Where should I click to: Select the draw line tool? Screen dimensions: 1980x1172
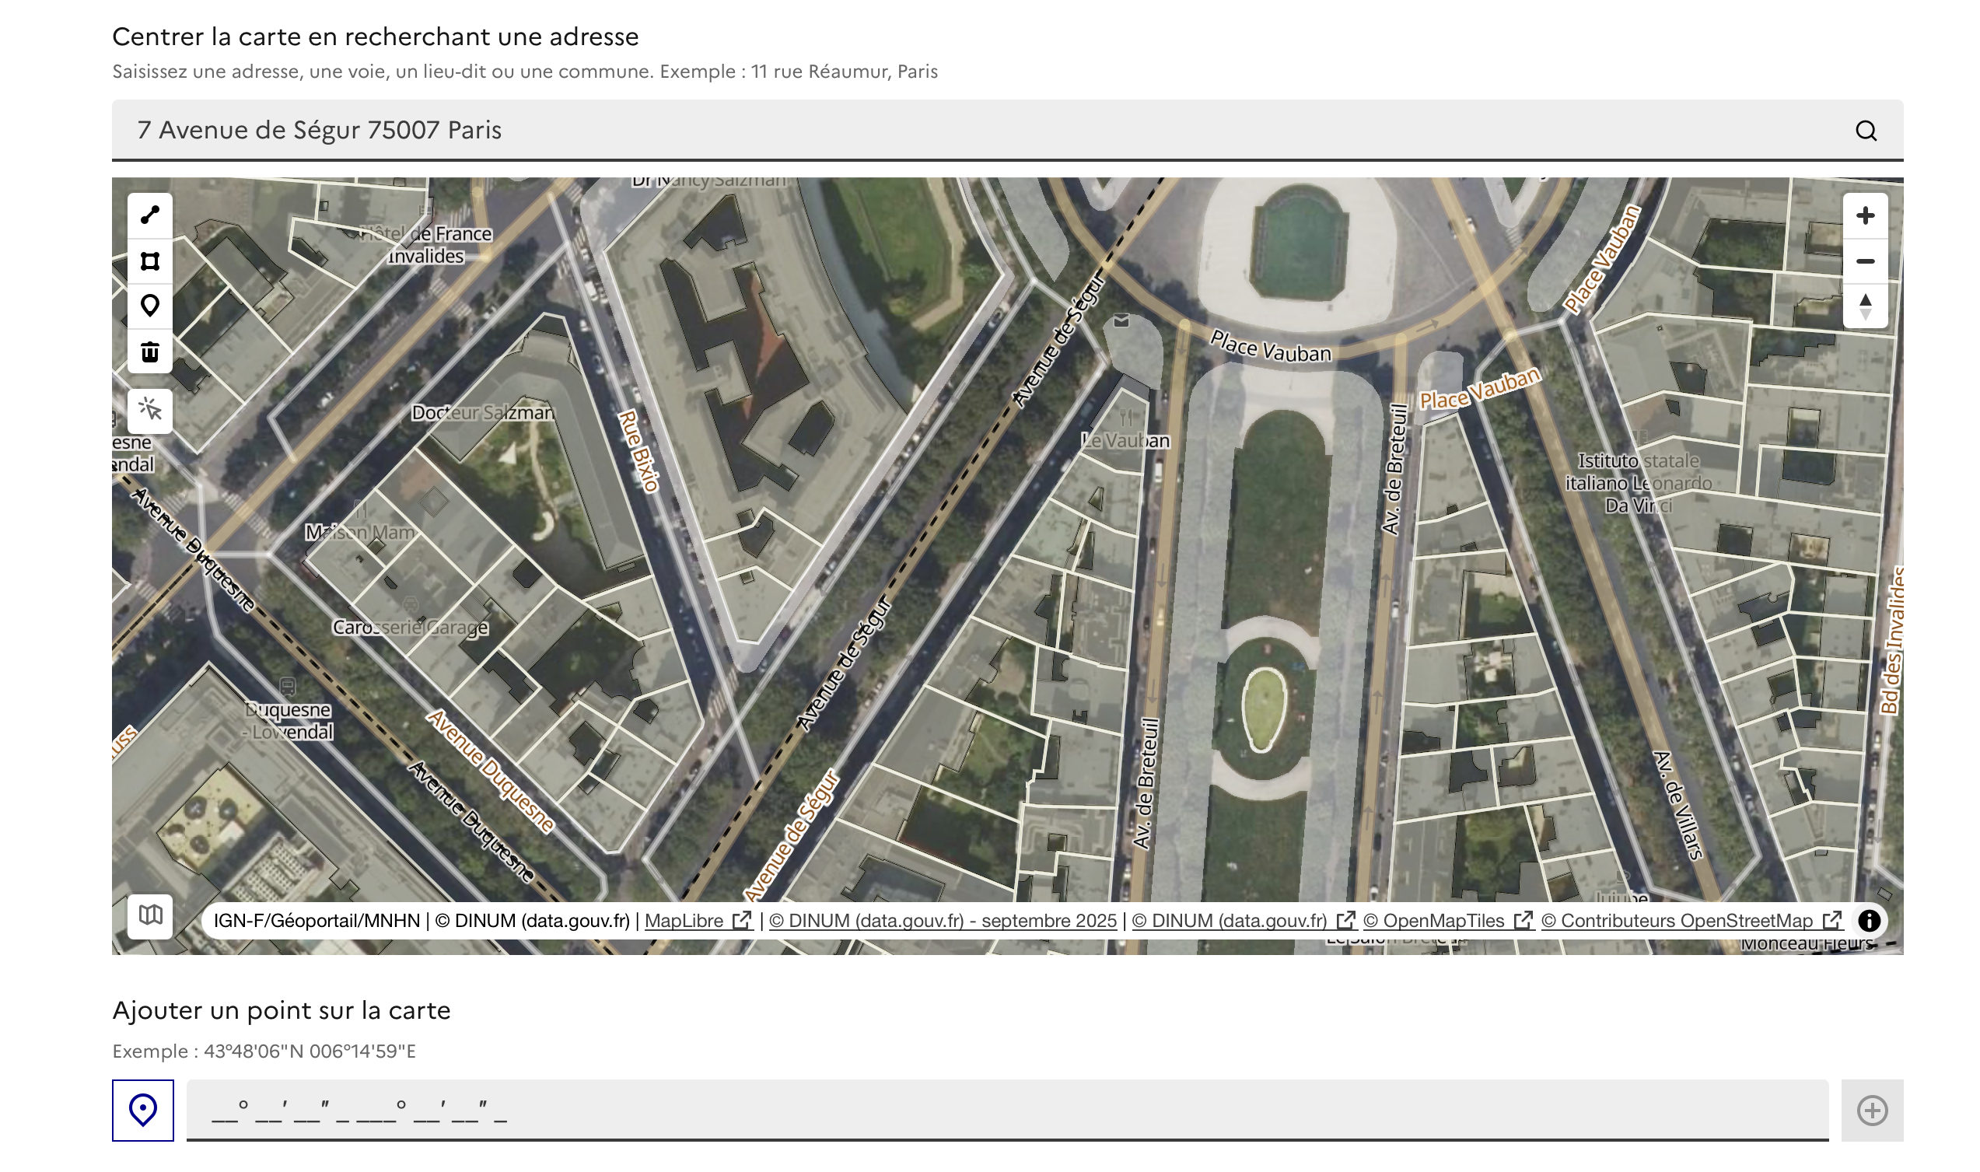[x=150, y=215]
